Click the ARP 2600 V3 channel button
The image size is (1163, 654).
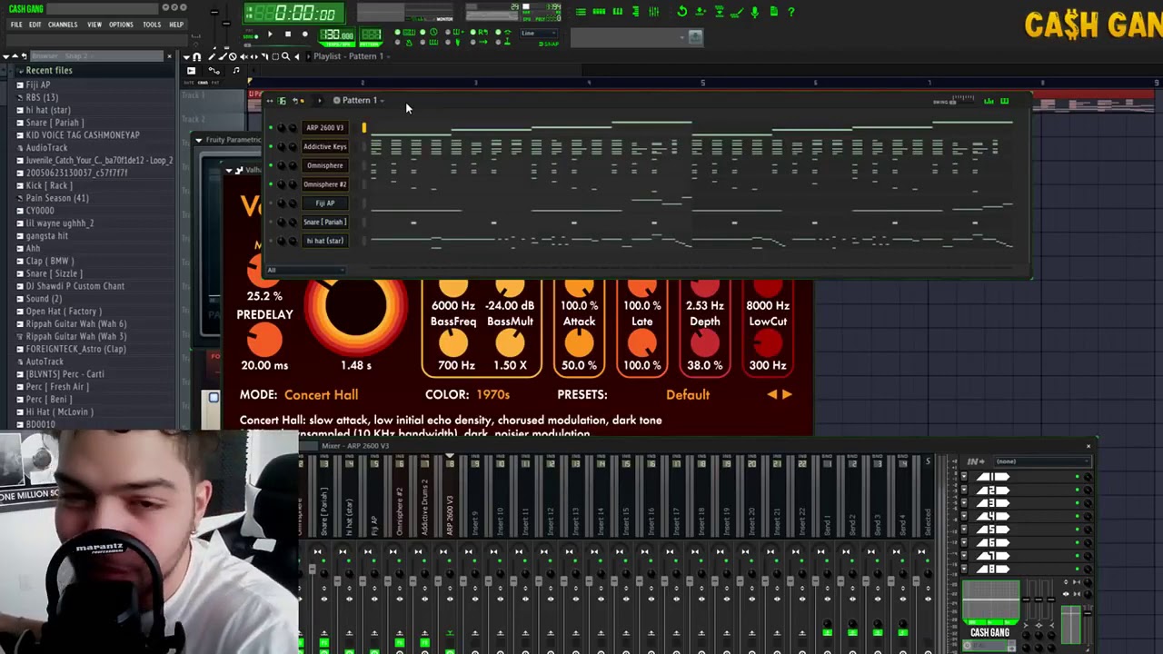click(324, 128)
